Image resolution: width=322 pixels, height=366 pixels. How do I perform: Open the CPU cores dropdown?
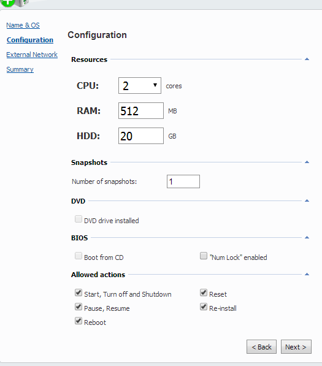coord(140,85)
